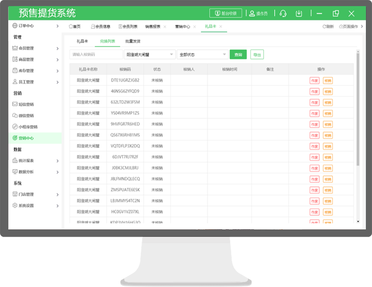Viewport: 372px width, 287px height.
Task: Expand 会员管理 sidebar menu
Action: coord(35,48)
